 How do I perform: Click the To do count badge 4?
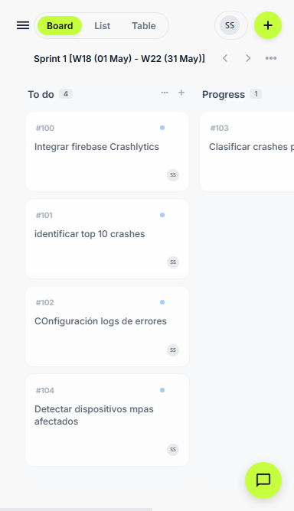point(66,94)
